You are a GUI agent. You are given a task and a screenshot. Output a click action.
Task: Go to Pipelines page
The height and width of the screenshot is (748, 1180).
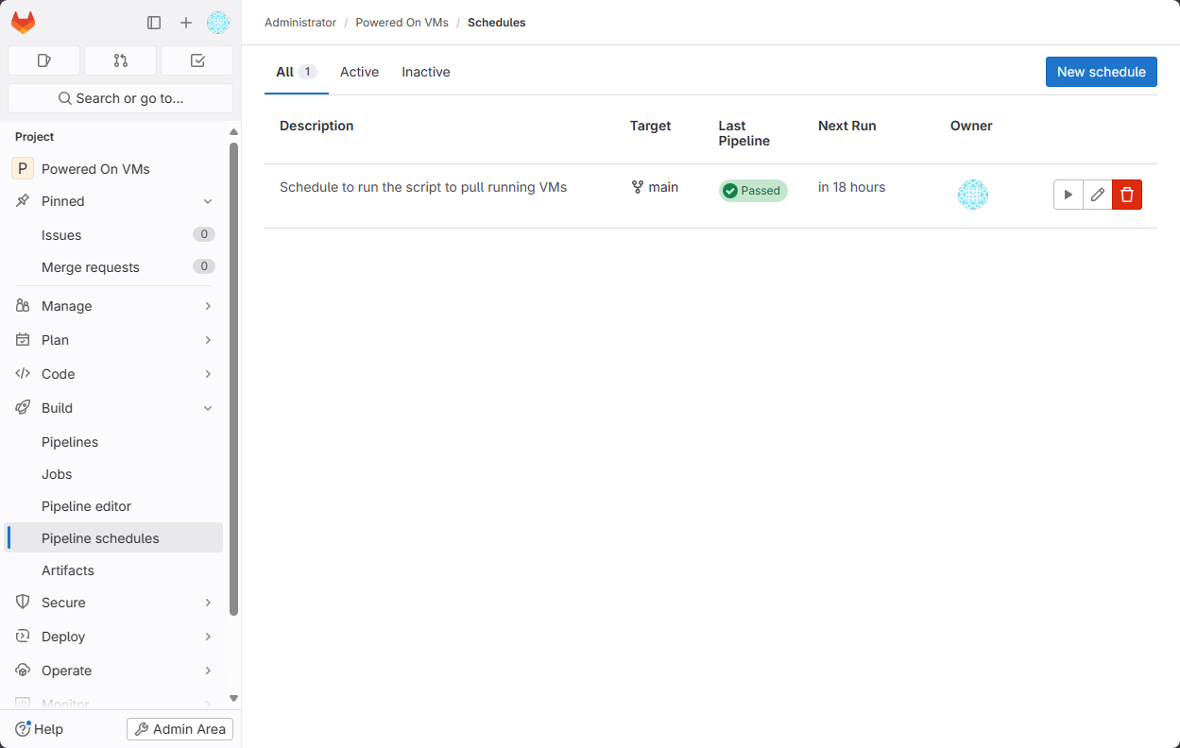pyautogui.click(x=113, y=442)
